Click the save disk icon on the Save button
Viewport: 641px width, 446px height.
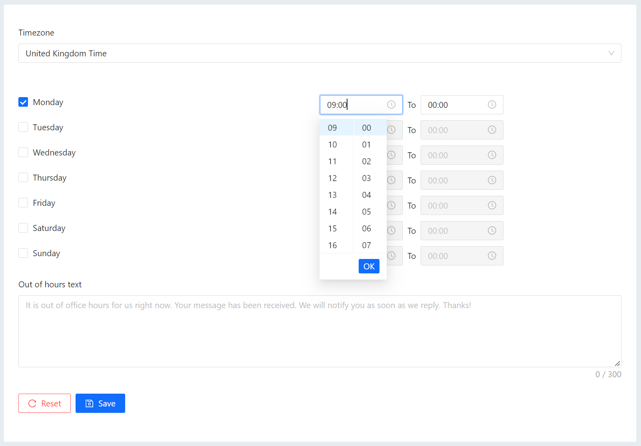coord(89,403)
